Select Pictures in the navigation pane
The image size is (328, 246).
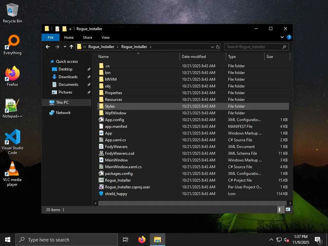pyautogui.click(x=62, y=92)
